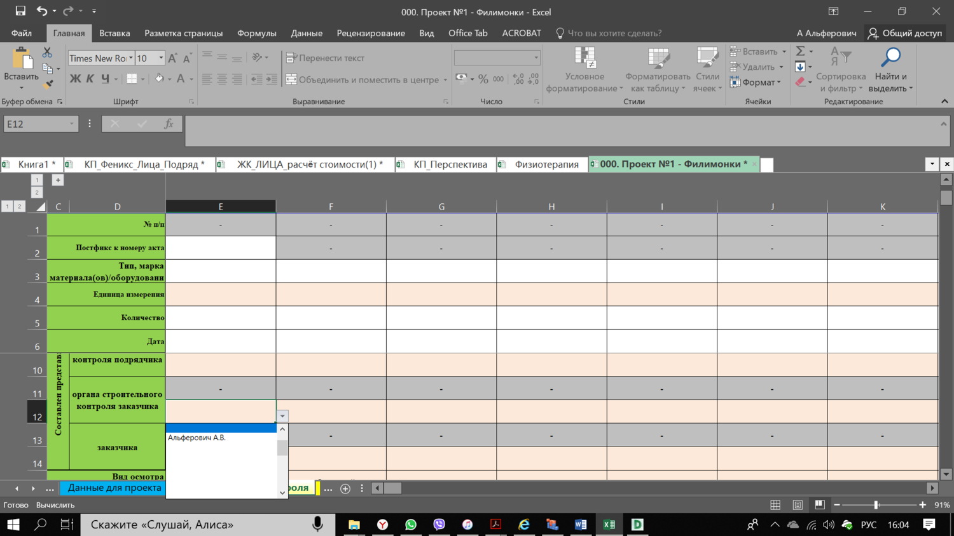Toggle bold formatting Ж
Viewport: 954px width, 536px height.
click(x=75, y=79)
